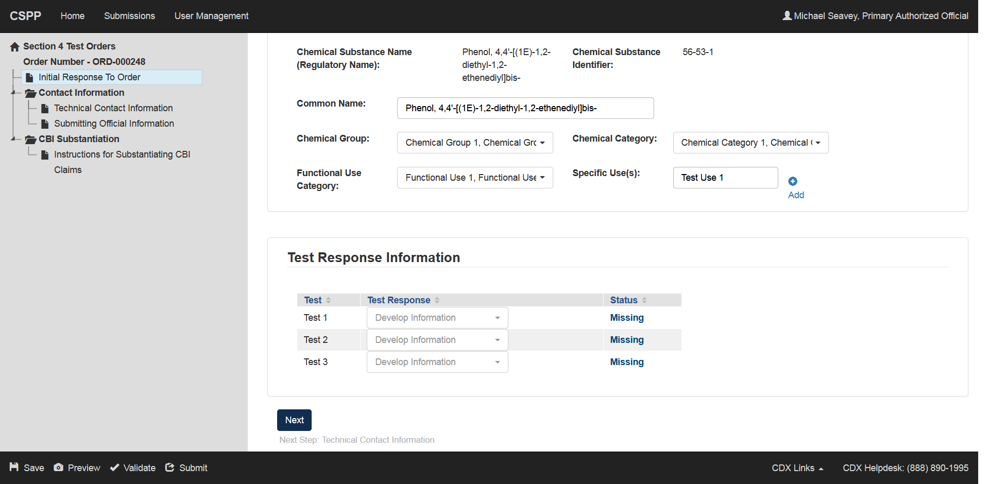Image resolution: width=989 pixels, height=484 pixels.
Task: Open the Chemical Category dropdown
Action: 750,143
